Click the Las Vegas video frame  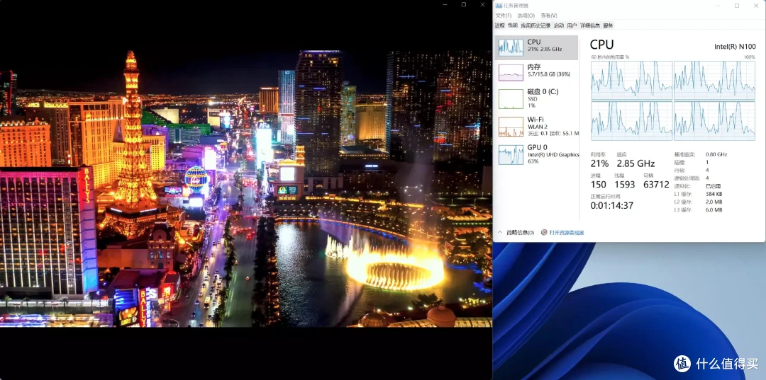click(245, 188)
